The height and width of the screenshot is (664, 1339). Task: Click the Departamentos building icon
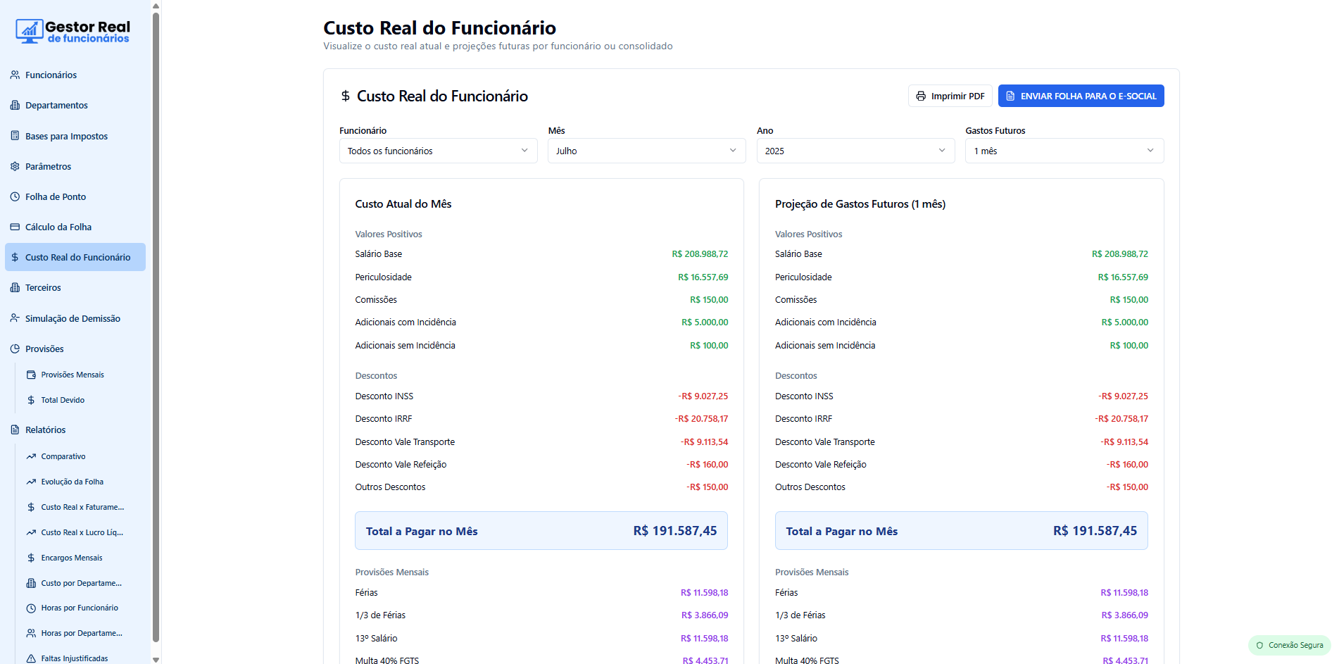click(x=15, y=105)
